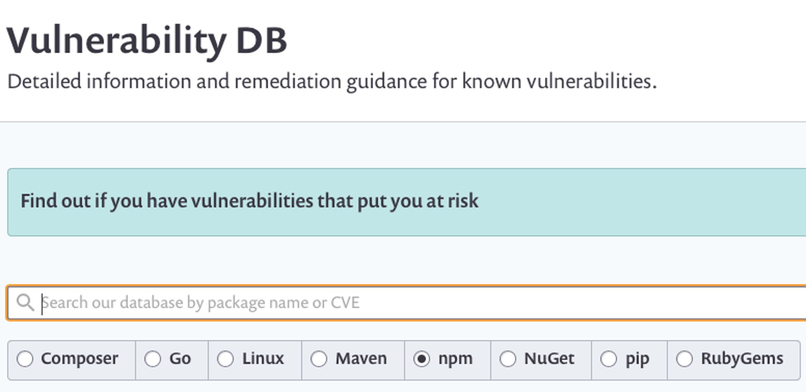The image size is (806, 392).
Task: Choose the Go radio button
Action: [x=153, y=359]
